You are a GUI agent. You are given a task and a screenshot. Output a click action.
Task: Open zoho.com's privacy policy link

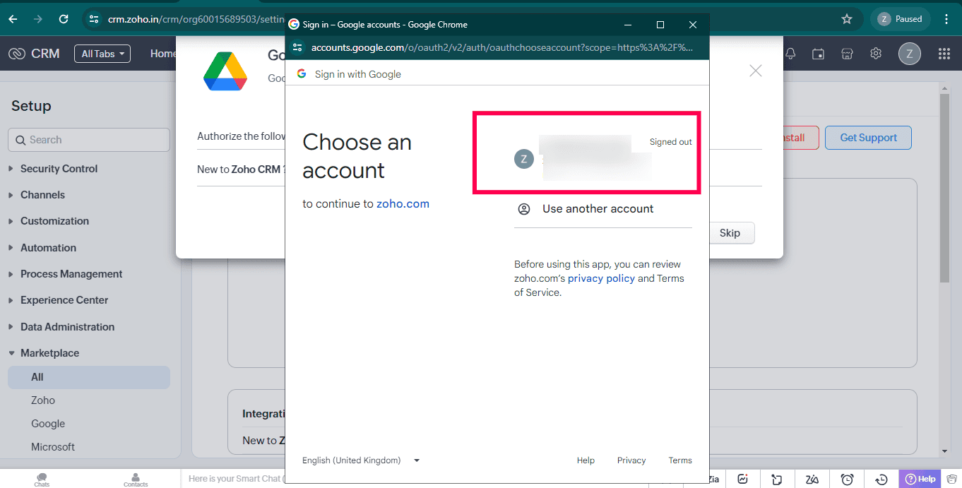click(x=601, y=278)
